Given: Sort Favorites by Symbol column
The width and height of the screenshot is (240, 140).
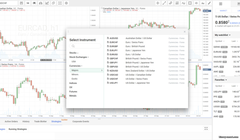Looking at the screenshot, I should 220,86.
